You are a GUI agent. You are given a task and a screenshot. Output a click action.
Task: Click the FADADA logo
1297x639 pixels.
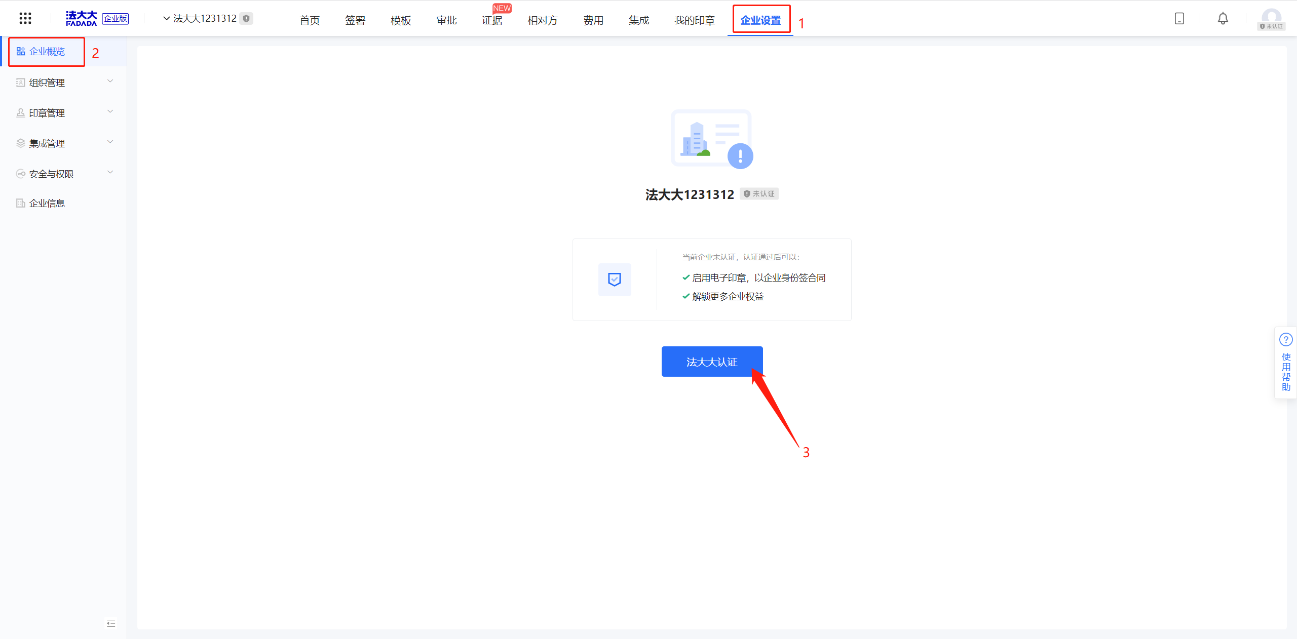tap(81, 18)
